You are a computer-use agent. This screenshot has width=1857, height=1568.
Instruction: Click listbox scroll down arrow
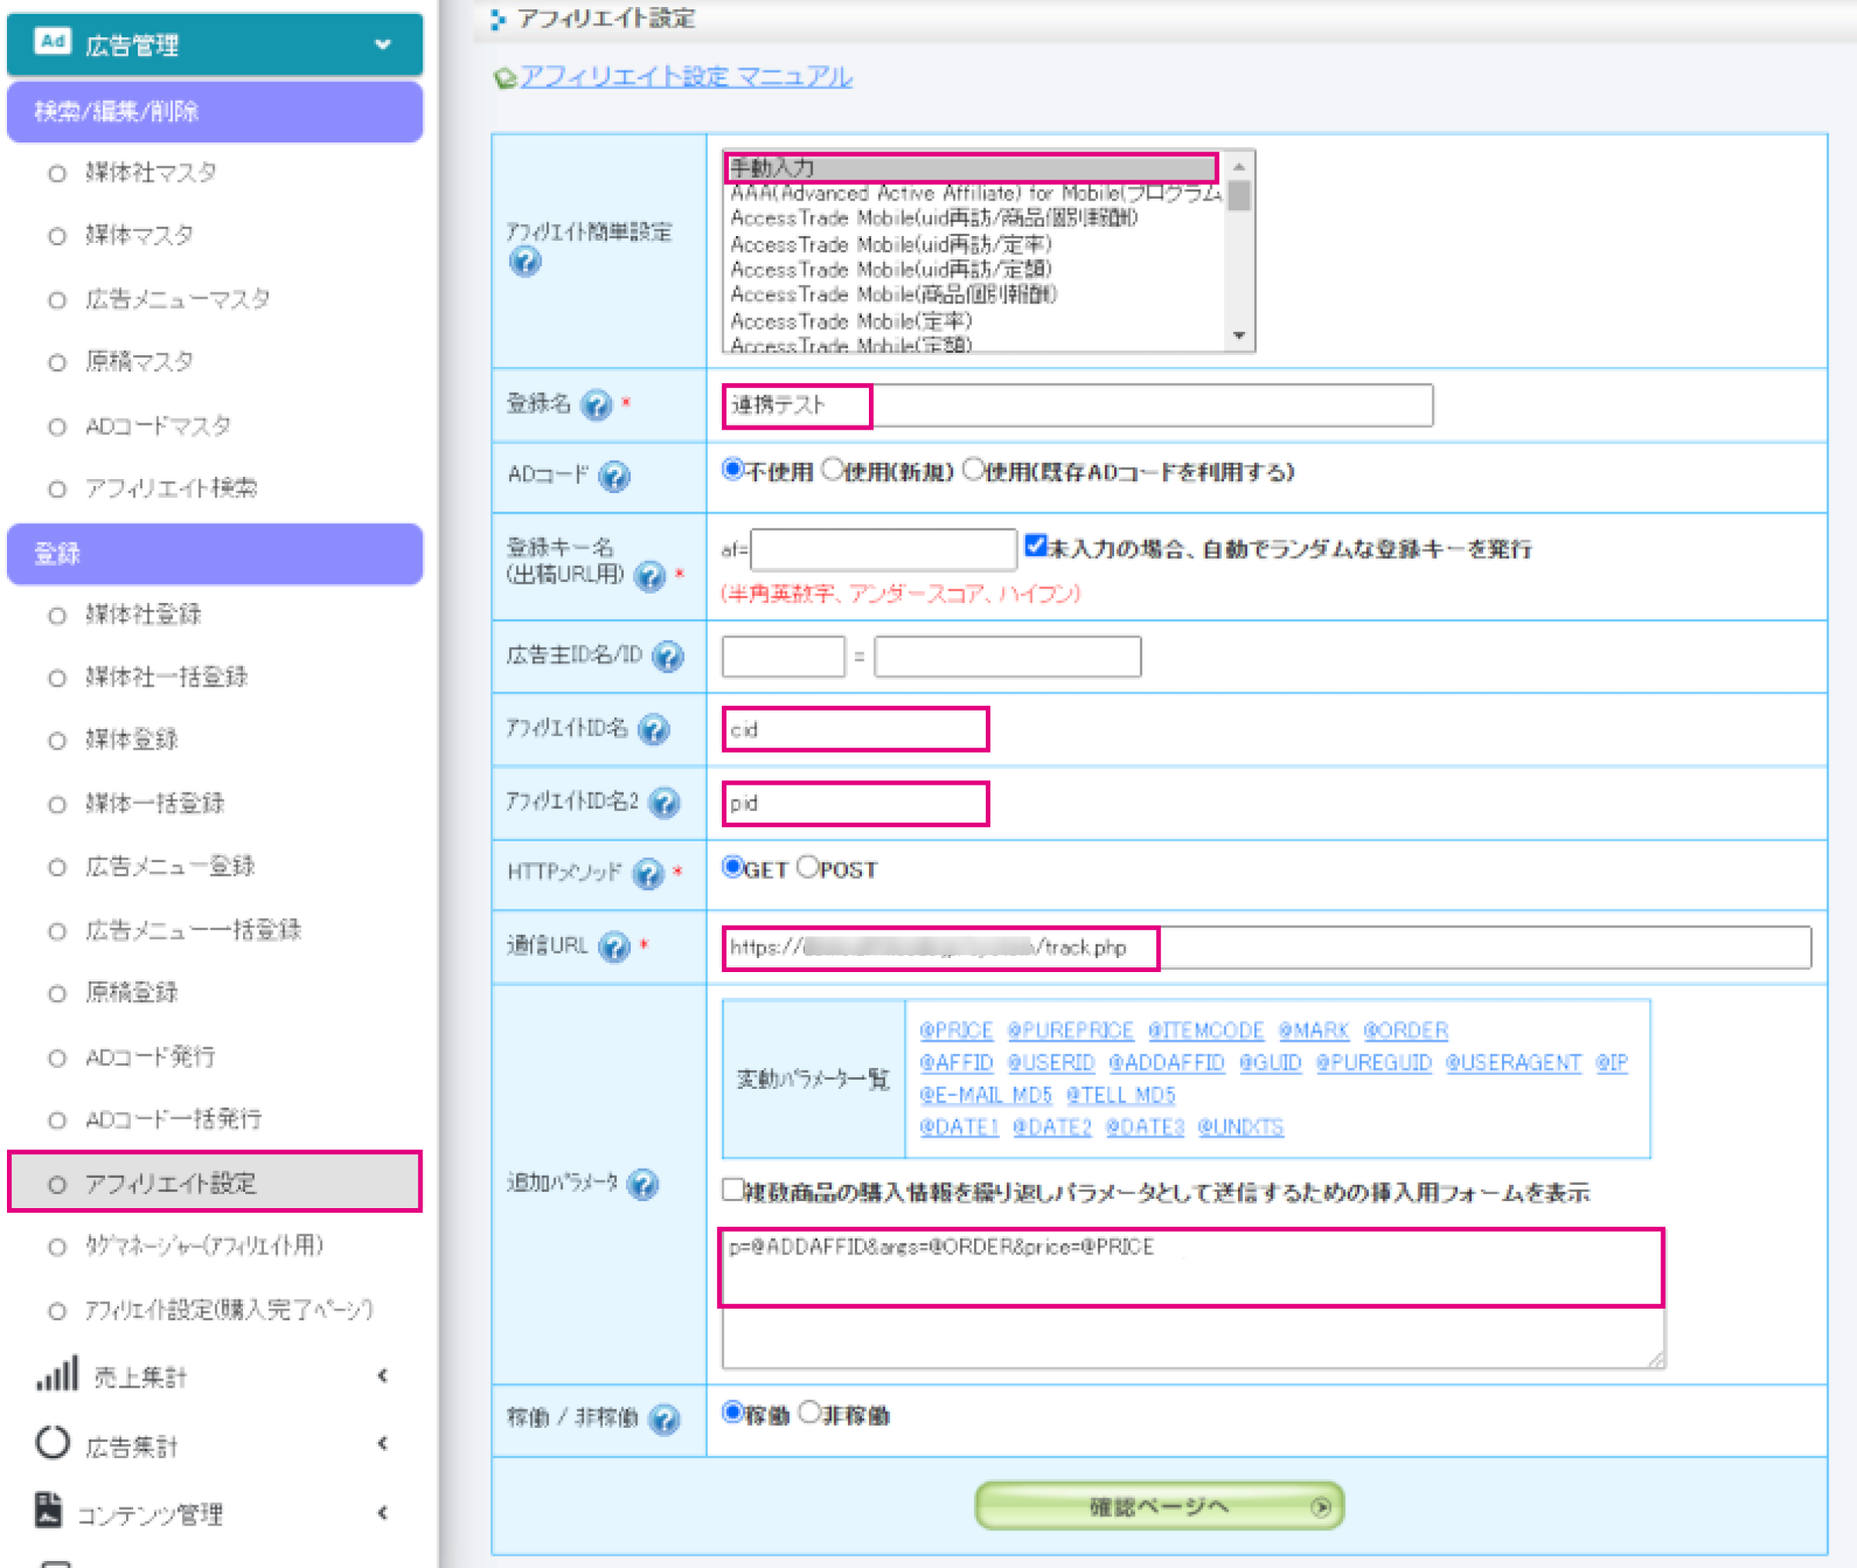(1239, 336)
